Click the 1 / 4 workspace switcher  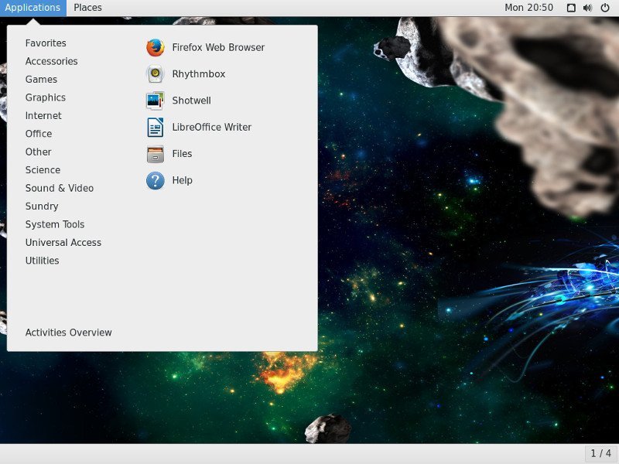click(x=601, y=453)
